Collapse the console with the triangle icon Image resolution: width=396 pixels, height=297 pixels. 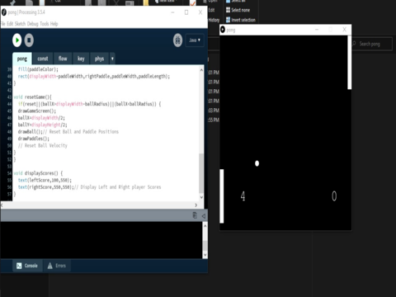[x=204, y=216]
